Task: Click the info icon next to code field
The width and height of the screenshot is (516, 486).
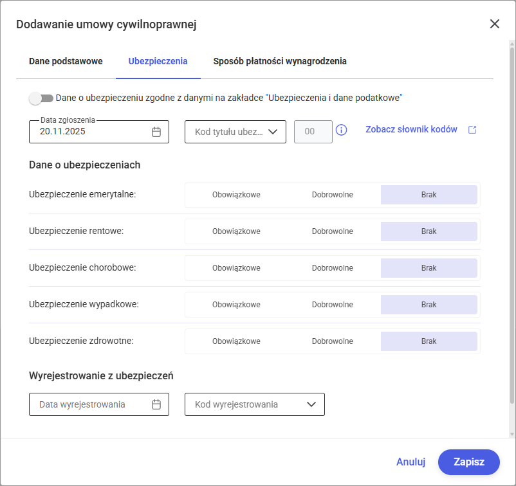Action: 342,130
